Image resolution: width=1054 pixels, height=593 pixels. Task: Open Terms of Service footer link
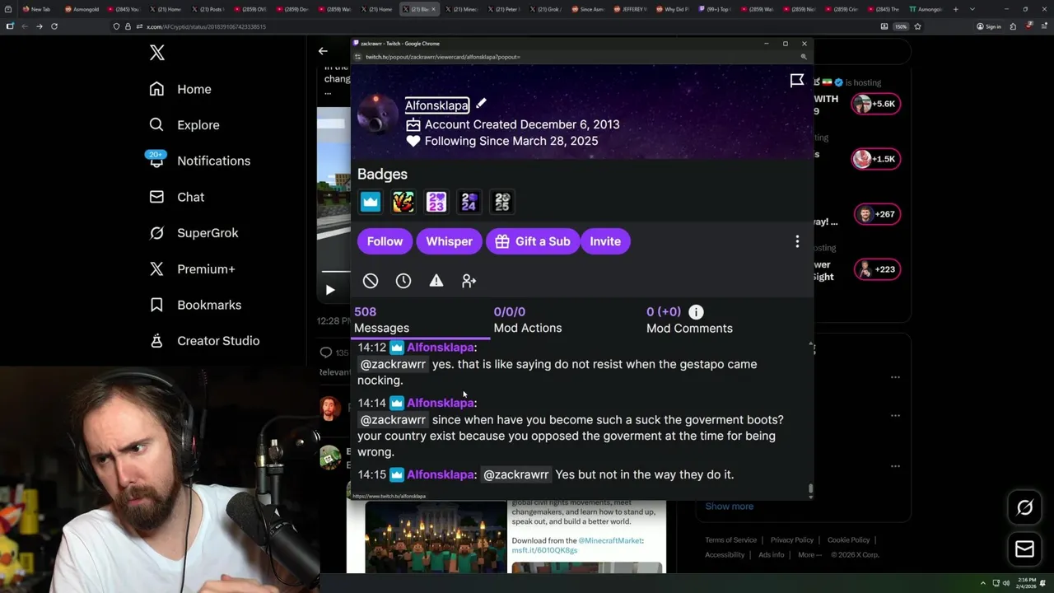730,540
